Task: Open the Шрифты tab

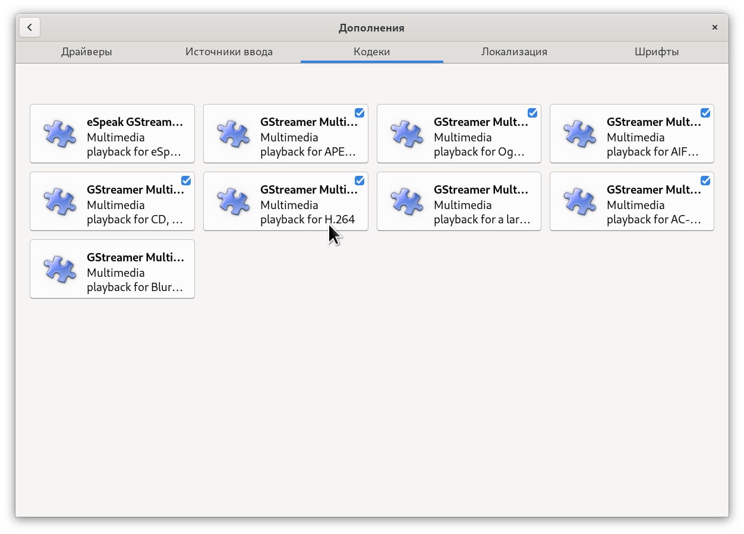Action: click(657, 52)
